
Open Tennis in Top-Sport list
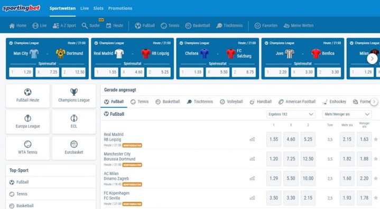(x=51, y=194)
